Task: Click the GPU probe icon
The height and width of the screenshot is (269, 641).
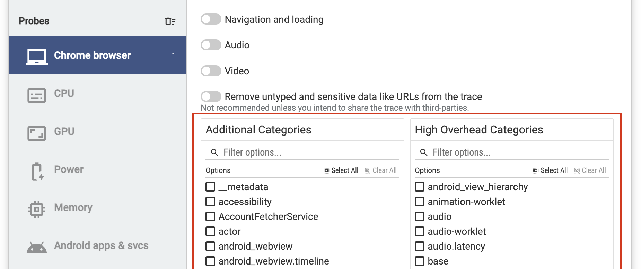Action: 36,133
